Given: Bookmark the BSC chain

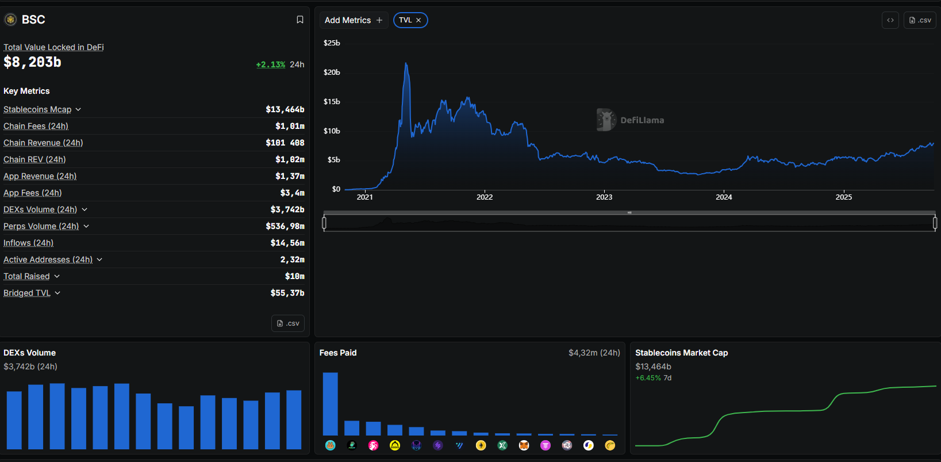Looking at the screenshot, I should (x=299, y=20).
